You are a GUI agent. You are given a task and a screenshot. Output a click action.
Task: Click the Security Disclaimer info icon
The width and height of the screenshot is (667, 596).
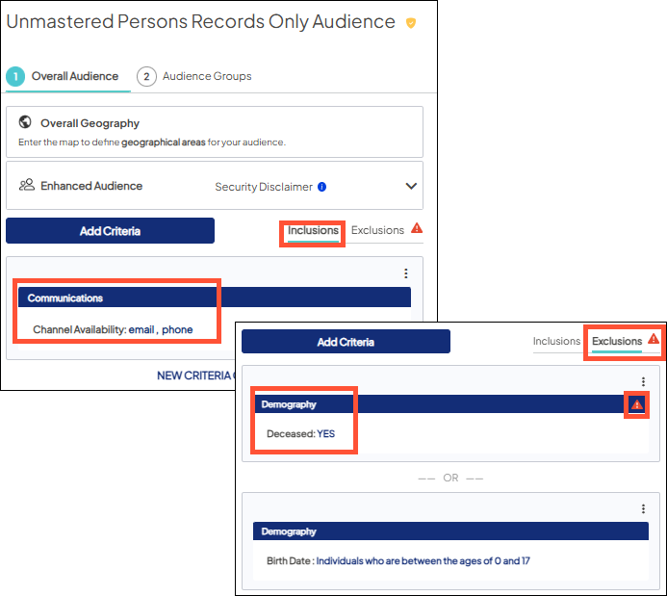321,187
